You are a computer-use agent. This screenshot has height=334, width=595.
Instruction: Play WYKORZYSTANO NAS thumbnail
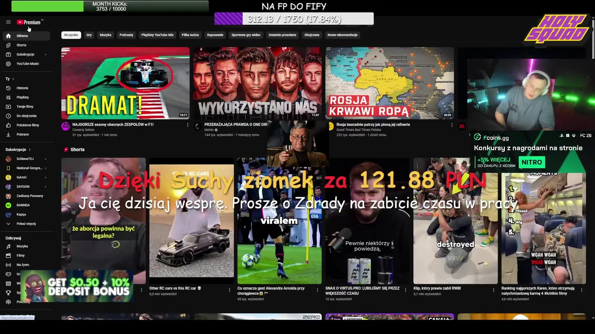(257, 83)
